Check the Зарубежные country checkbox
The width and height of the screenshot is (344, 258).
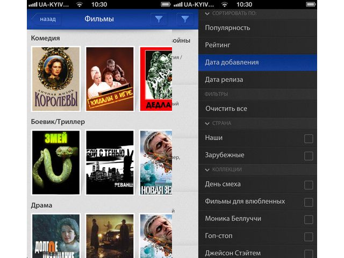(309, 156)
